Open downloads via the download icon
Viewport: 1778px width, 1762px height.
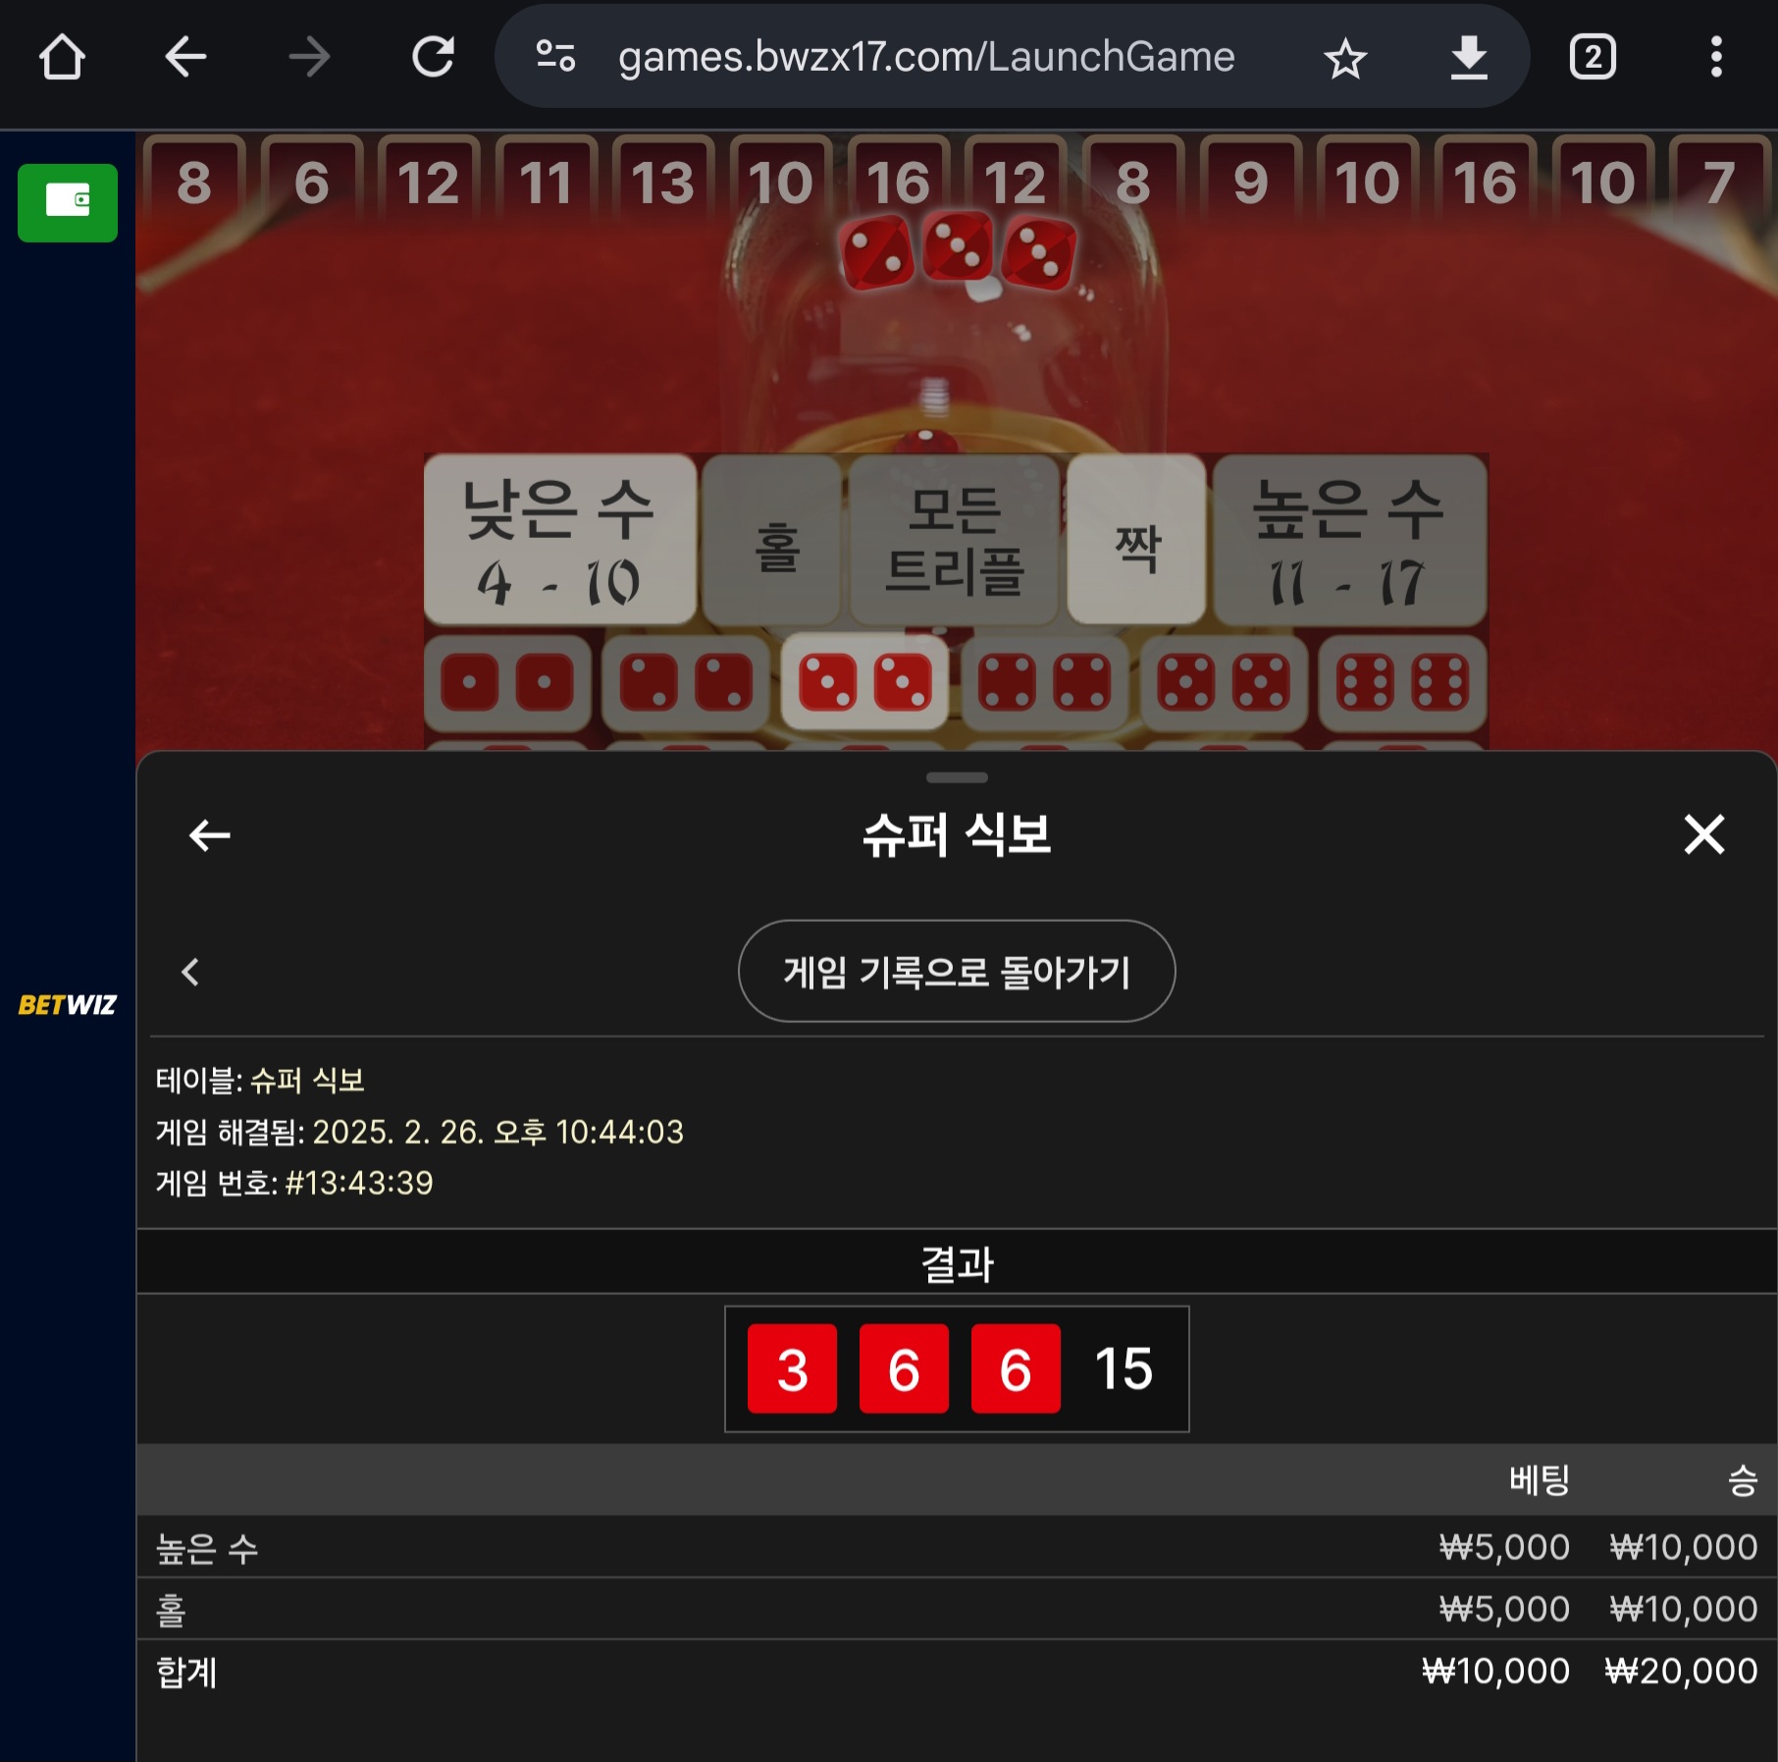1468,57
